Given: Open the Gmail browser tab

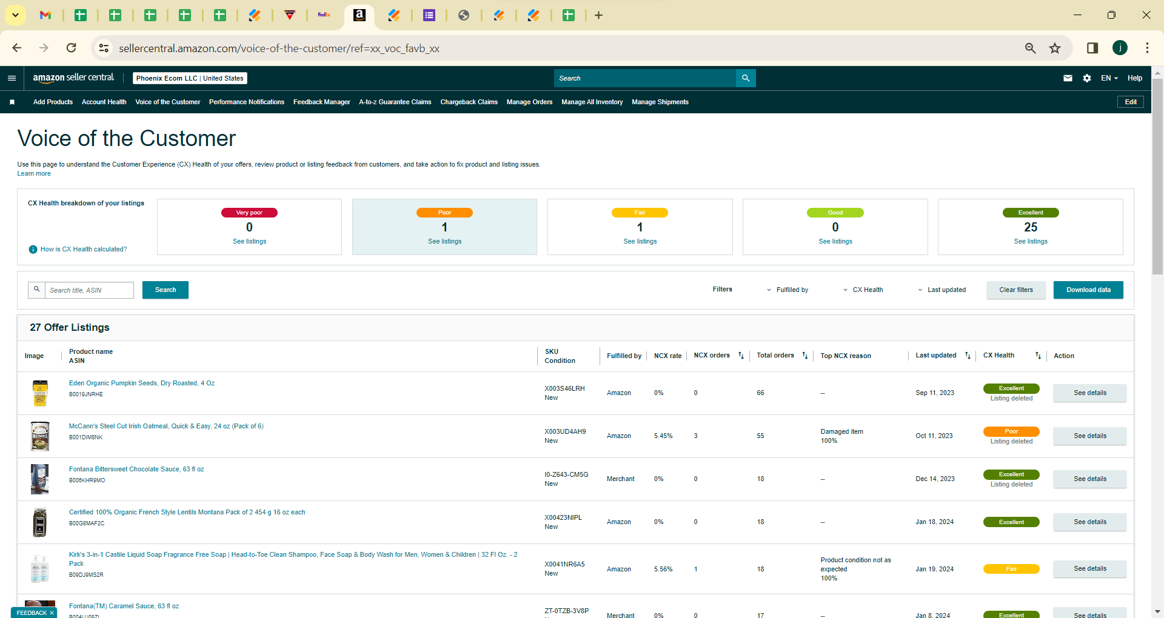Looking at the screenshot, I should tap(45, 15).
